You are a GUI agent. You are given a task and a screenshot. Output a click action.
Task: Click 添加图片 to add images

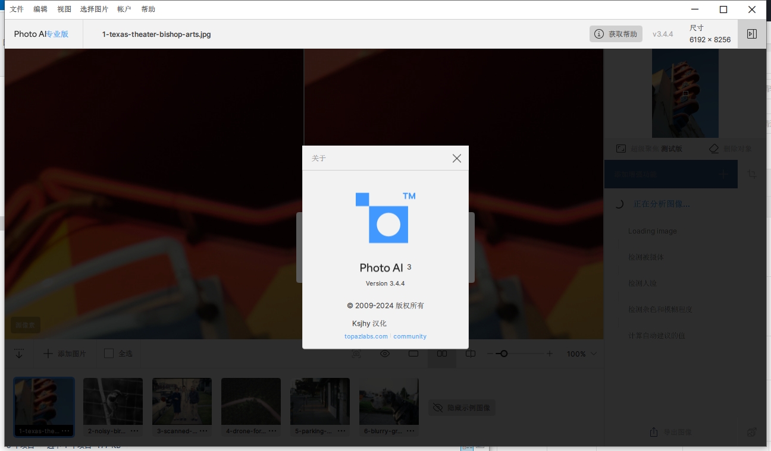point(65,354)
